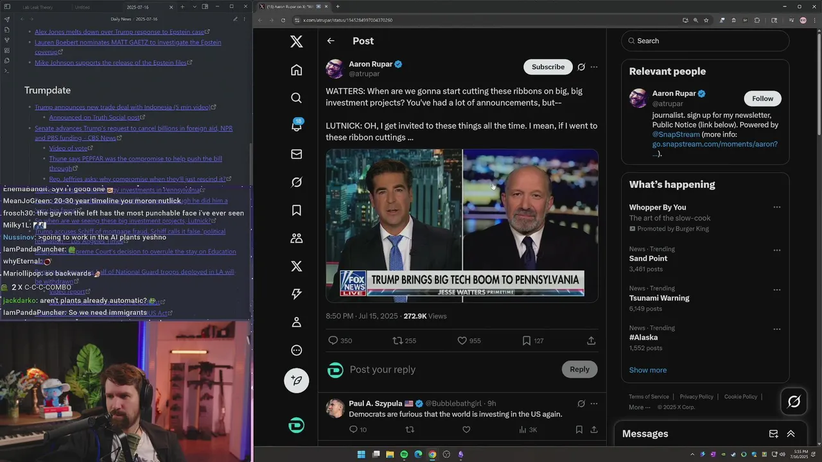Open Chrome new tab button

point(338,6)
